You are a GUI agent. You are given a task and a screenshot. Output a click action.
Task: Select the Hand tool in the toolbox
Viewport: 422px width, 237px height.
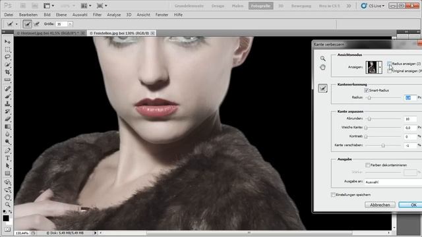point(7,197)
